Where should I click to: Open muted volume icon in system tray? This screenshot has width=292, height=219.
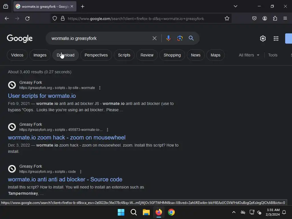(259, 212)
